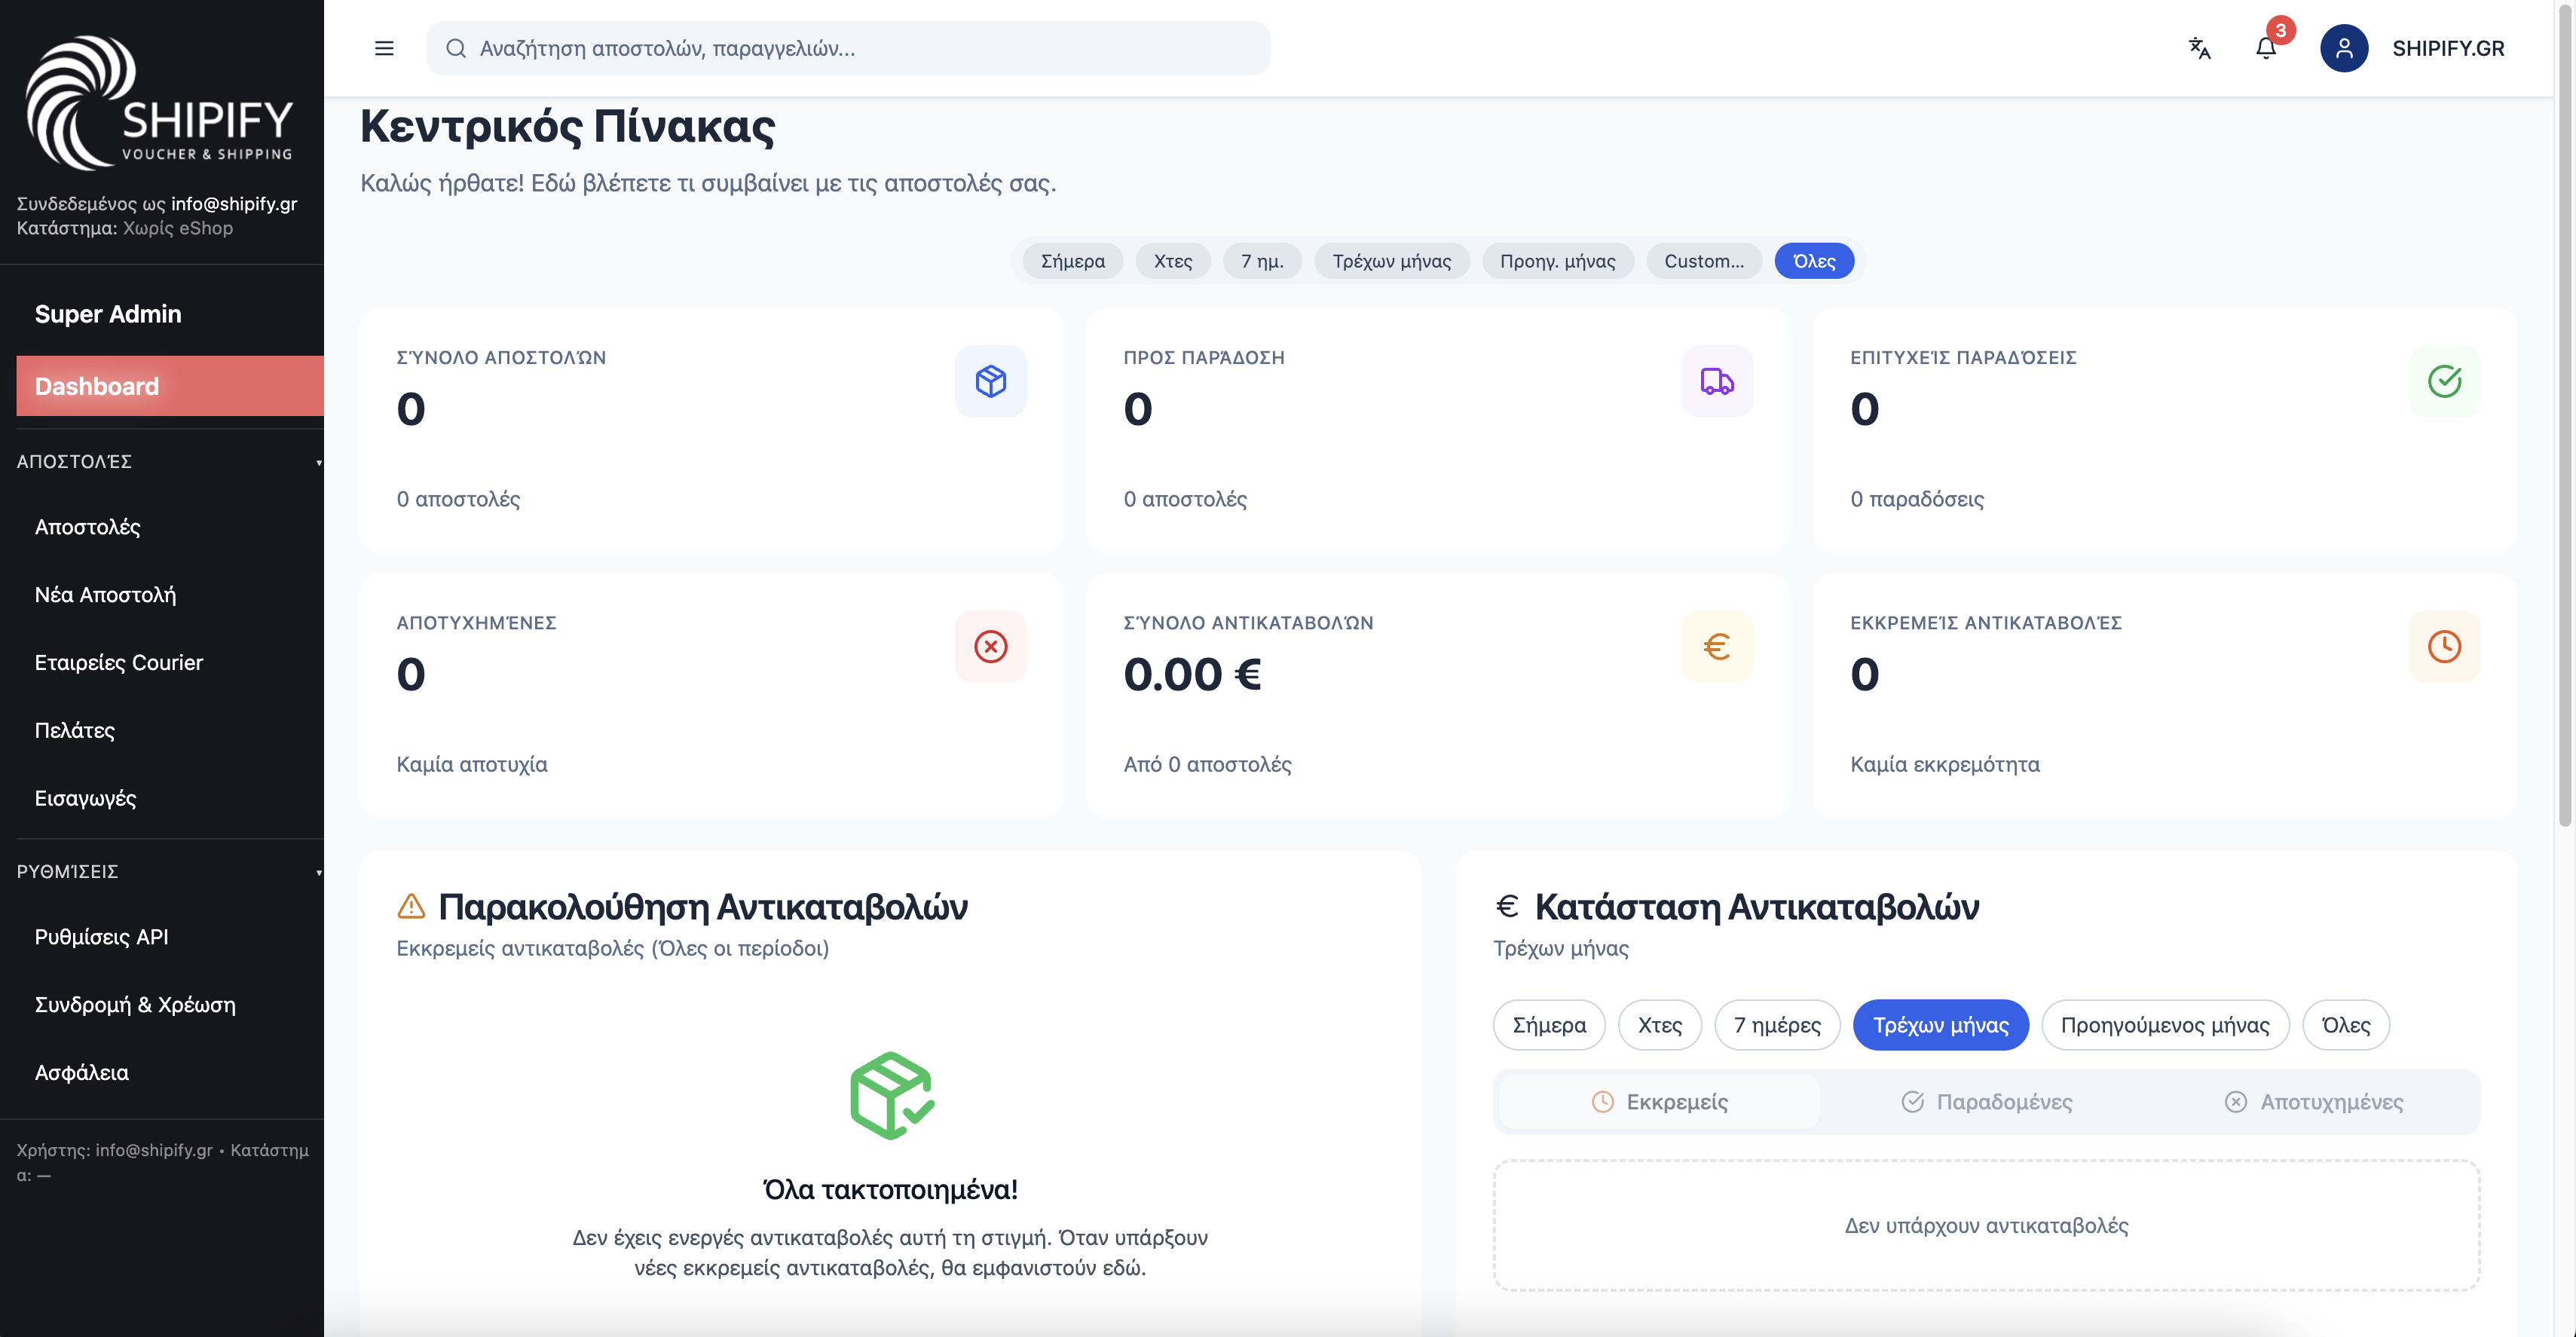2576x1337 pixels.
Task: Open the Εταιρείες Courier page
Action: point(119,662)
